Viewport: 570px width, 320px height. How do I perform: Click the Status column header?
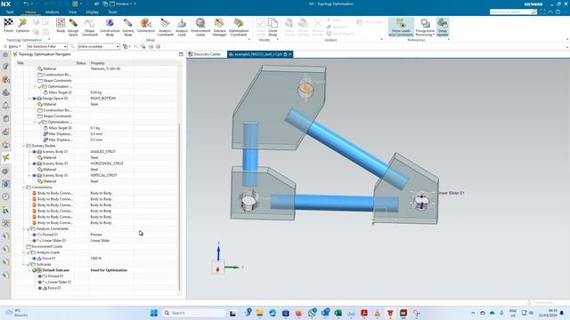[x=81, y=63]
